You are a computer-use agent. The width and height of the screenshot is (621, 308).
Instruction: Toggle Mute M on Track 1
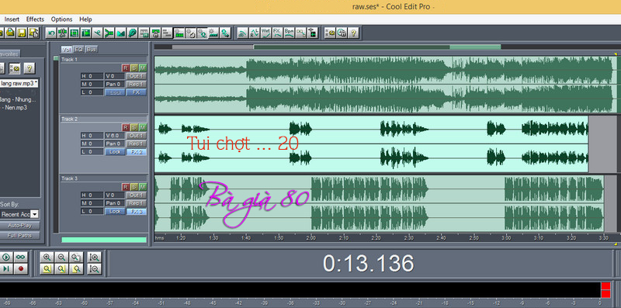pos(143,67)
